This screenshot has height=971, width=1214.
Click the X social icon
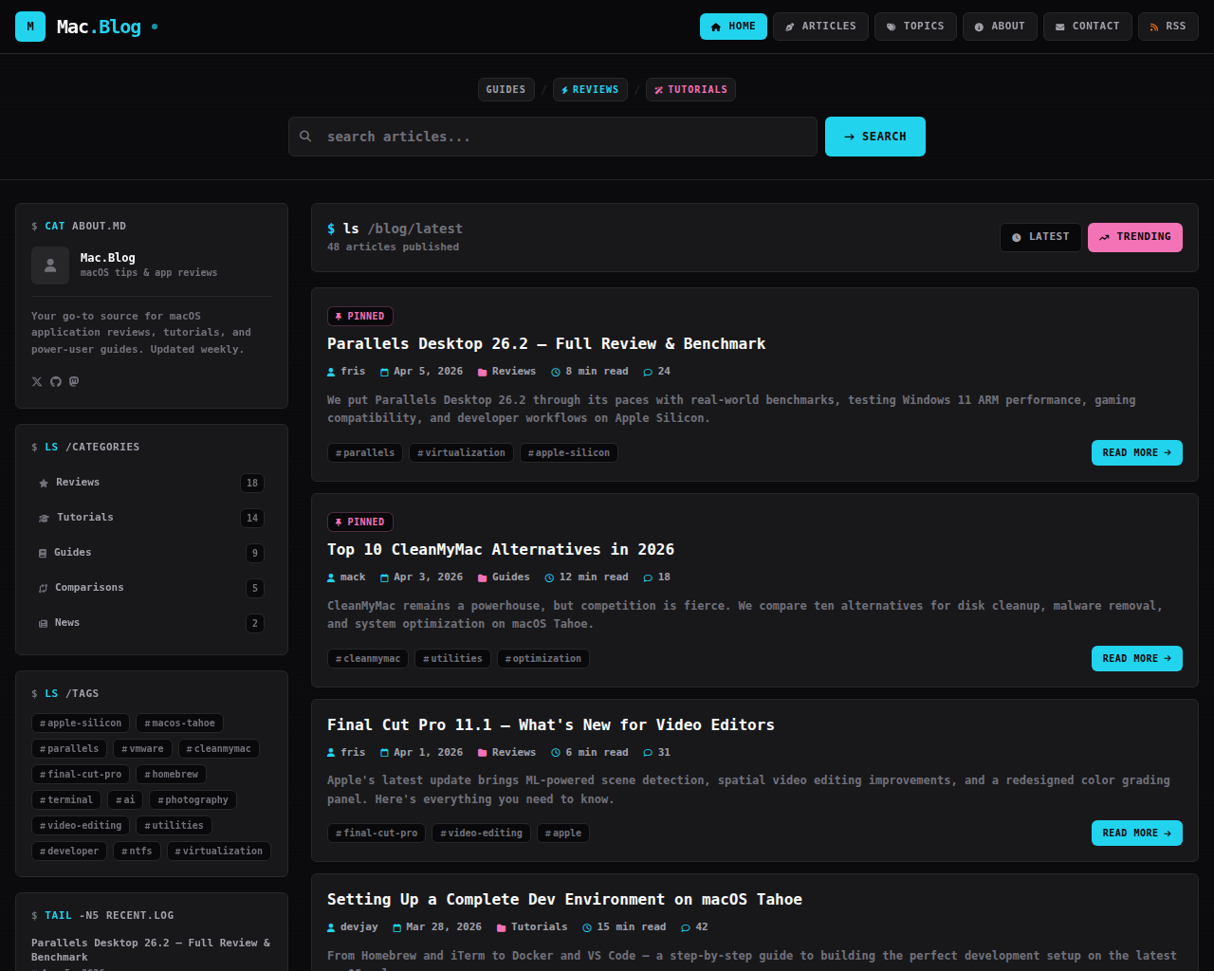[x=36, y=381]
